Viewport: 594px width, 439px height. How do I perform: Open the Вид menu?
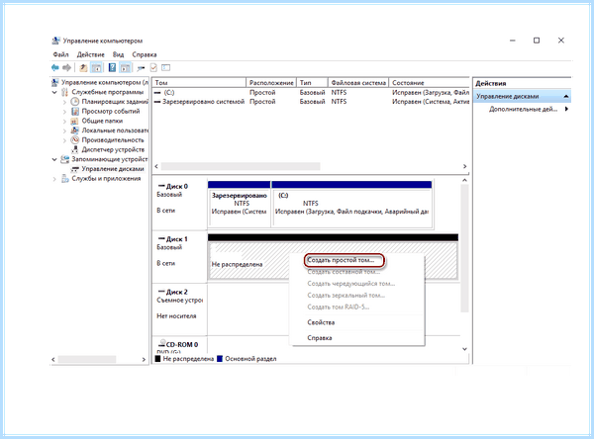(118, 54)
